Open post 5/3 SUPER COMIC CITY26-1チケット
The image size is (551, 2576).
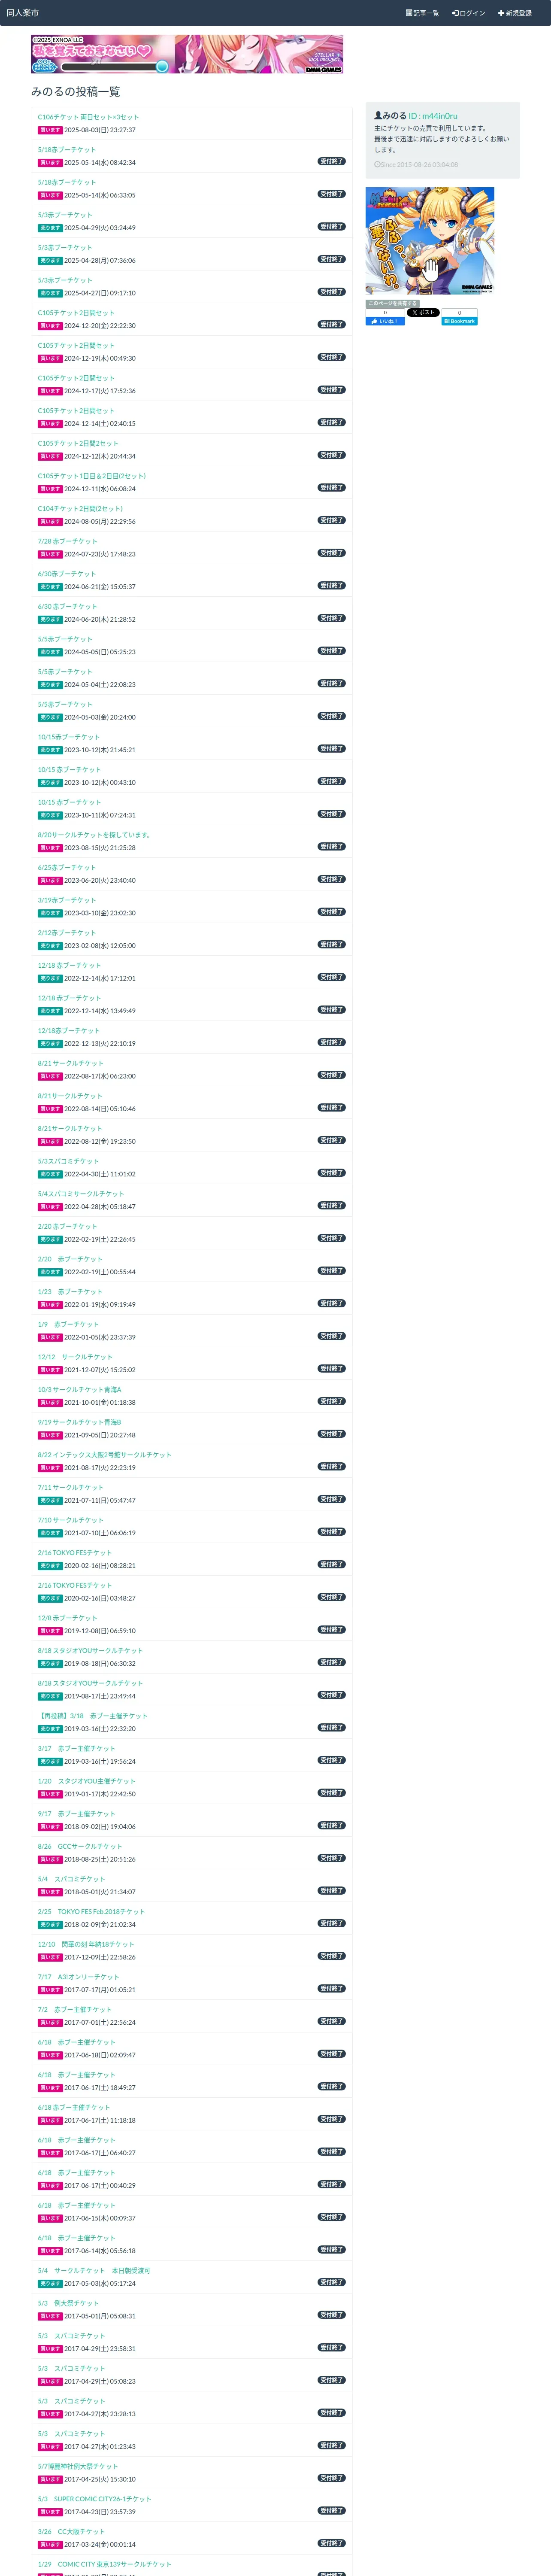point(94,2498)
